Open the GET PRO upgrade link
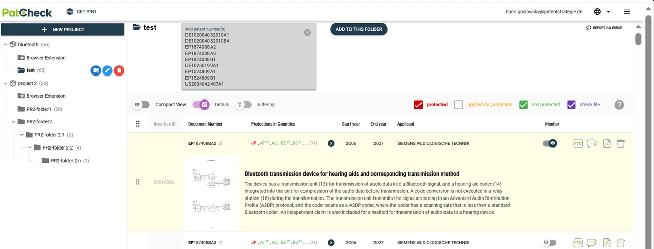Viewport: 654px width, 249px height. click(81, 11)
